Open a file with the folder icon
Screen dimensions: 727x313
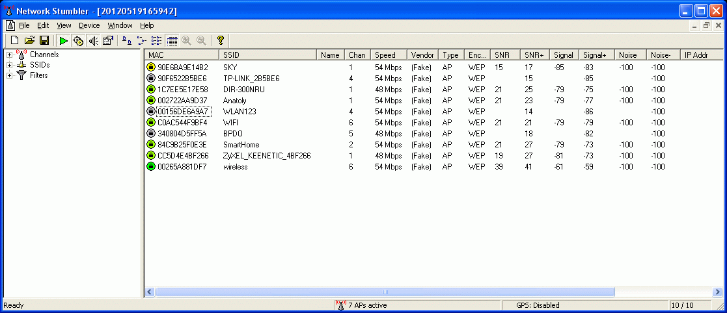[x=30, y=41]
